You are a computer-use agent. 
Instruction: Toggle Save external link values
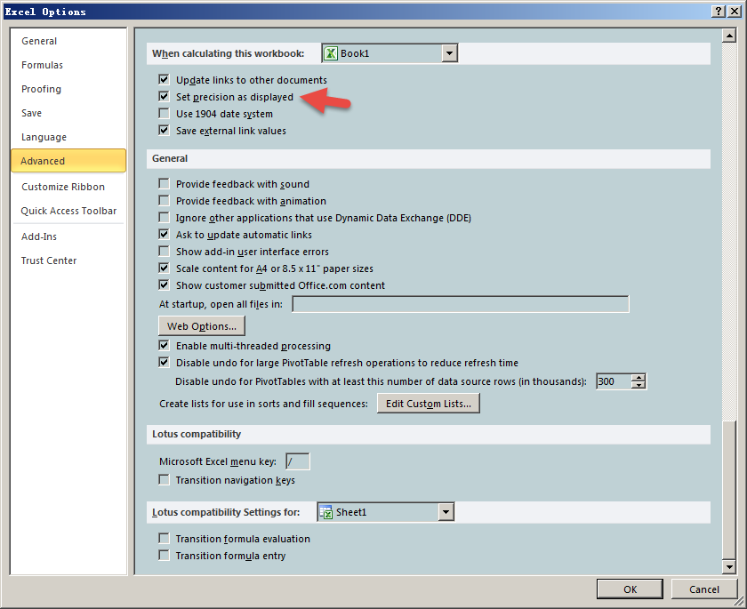pyautogui.click(x=164, y=131)
